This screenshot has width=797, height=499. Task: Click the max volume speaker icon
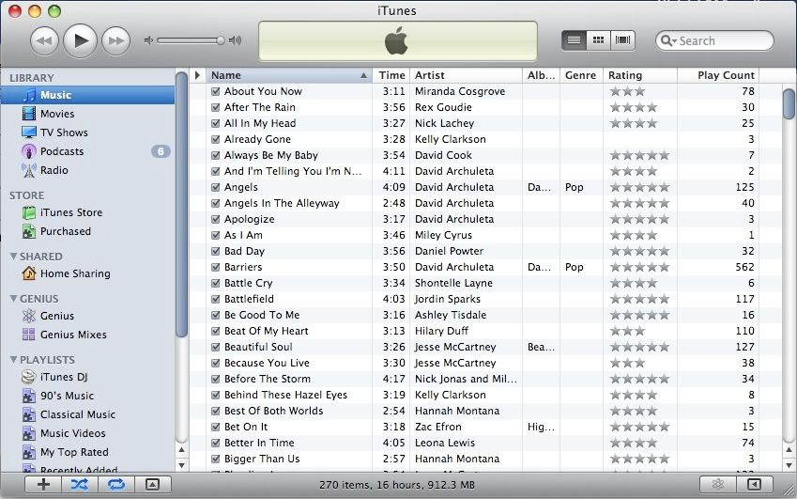236,40
